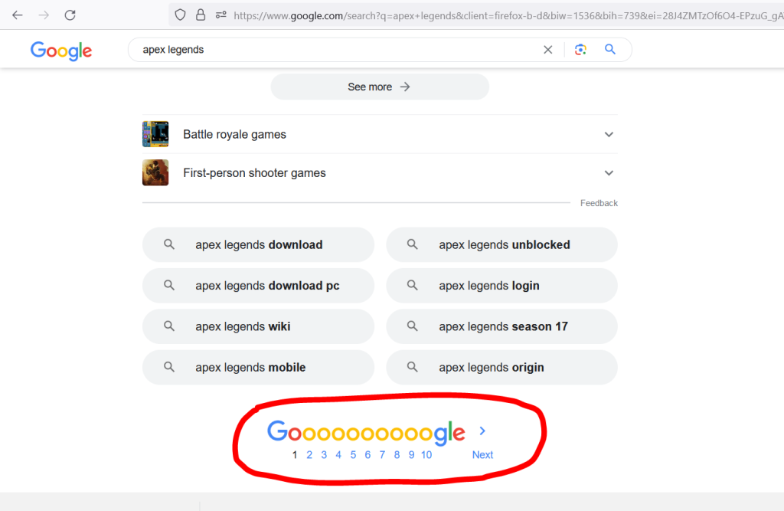The image size is (784, 511).
Task: Reload the page with the refresh icon
Action: click(70, 15)
